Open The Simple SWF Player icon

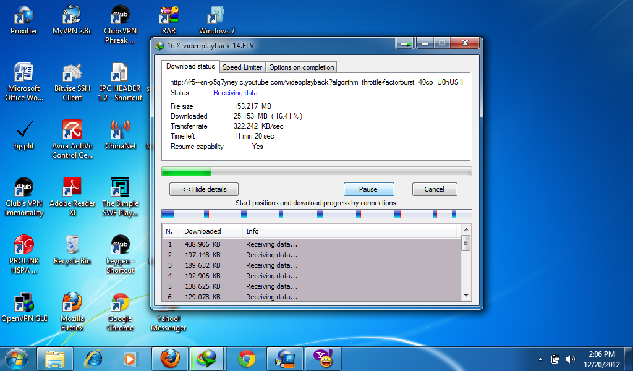click(x=120, y=197)
